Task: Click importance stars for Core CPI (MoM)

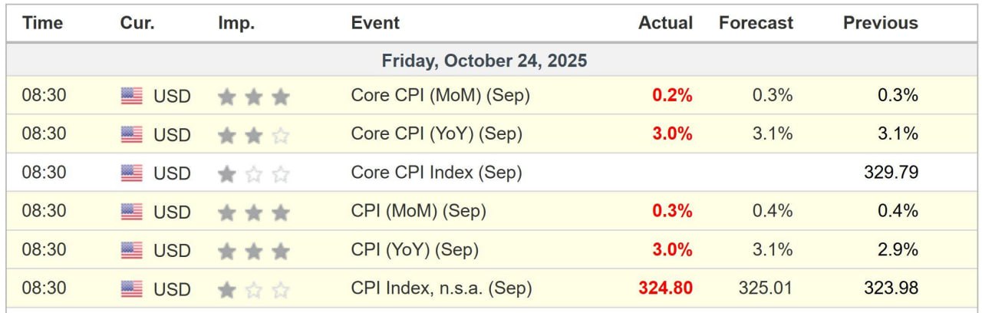Action: pos(253,96)
